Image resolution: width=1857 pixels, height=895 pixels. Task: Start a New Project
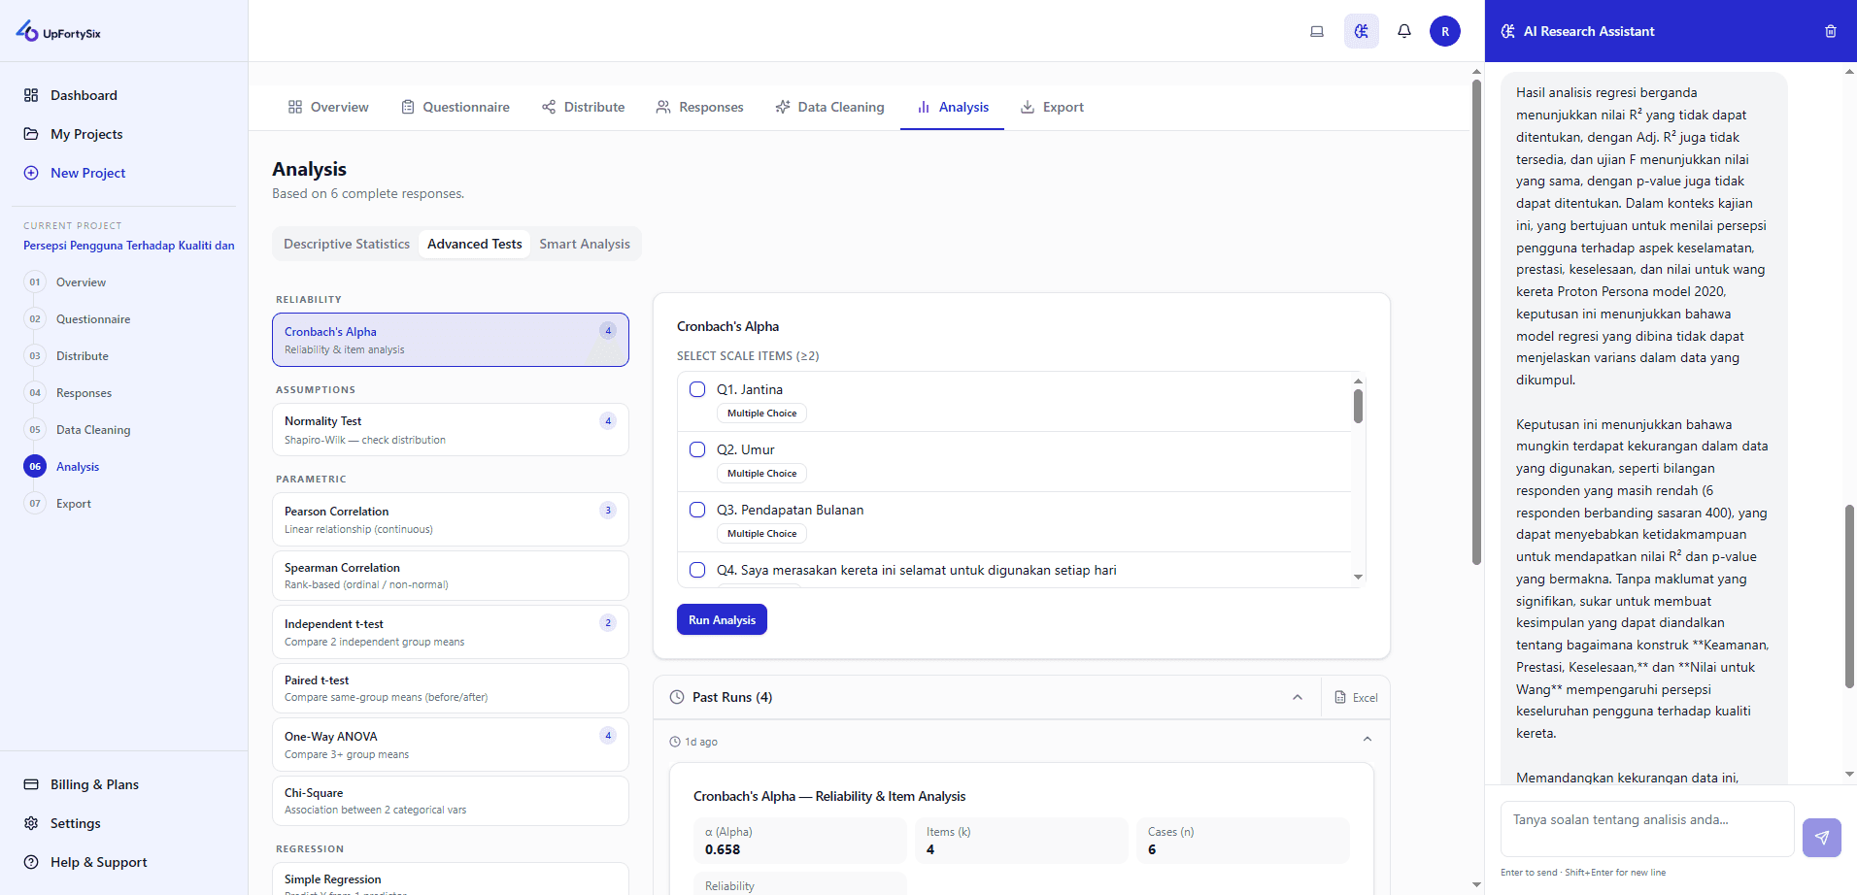(x=75, y=173)
